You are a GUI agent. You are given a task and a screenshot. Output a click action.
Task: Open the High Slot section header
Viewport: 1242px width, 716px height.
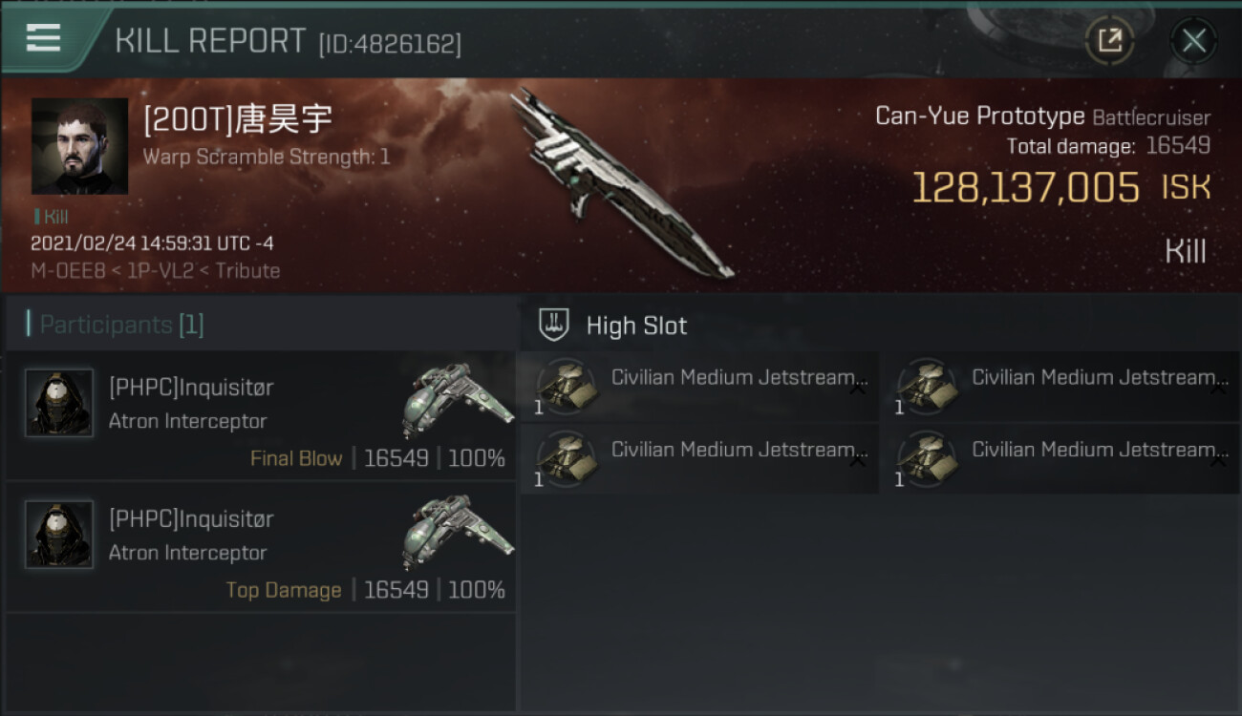[x=879, y=325]
